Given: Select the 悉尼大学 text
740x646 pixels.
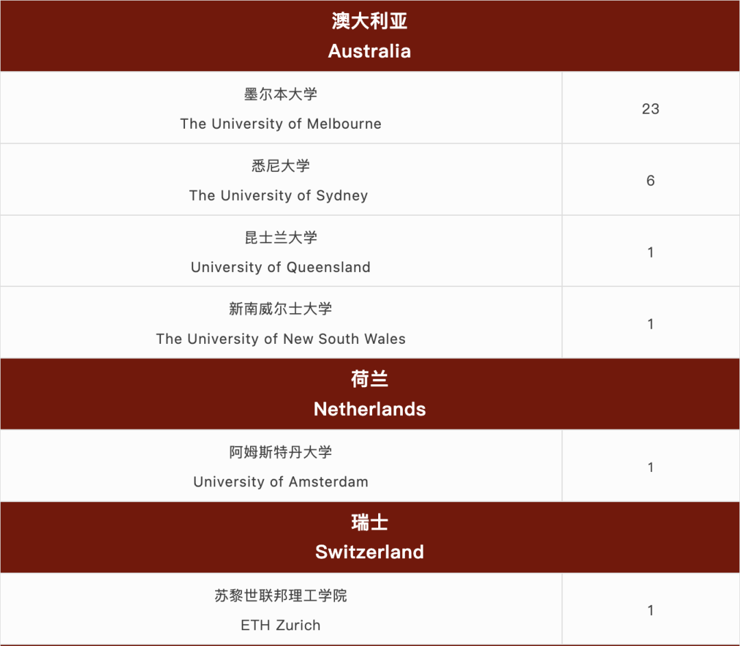Looking at the screenshot, I should [x=281, y=166].
